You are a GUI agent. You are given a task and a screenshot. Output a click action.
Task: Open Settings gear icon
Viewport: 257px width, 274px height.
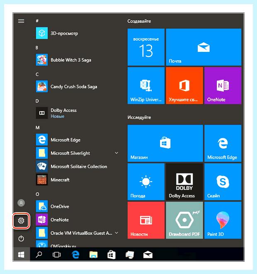coord(21,220)
